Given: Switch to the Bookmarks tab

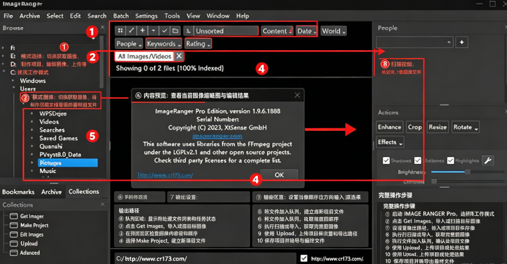Looking at the screenshot, I should click(18, 192).
